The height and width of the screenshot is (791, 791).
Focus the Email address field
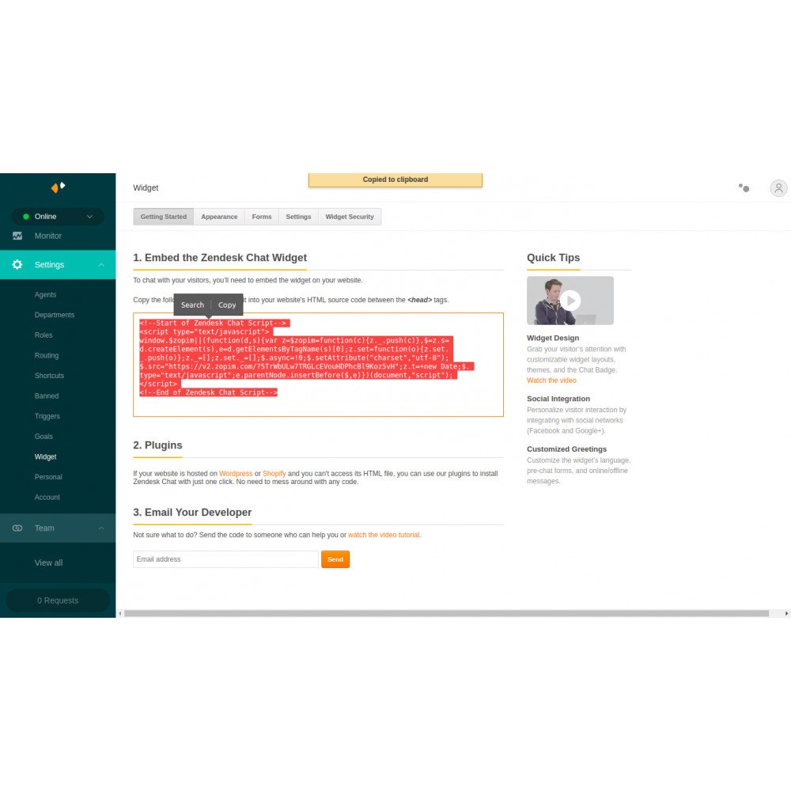point(225,559)
